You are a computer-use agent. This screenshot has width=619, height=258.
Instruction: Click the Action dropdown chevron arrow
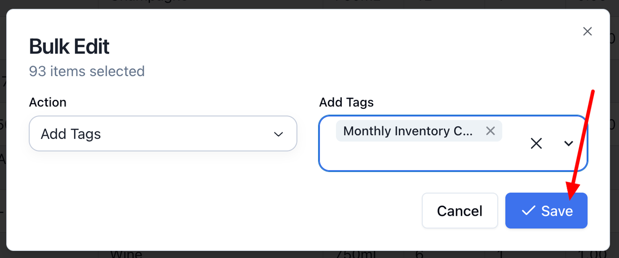(279, 134)
